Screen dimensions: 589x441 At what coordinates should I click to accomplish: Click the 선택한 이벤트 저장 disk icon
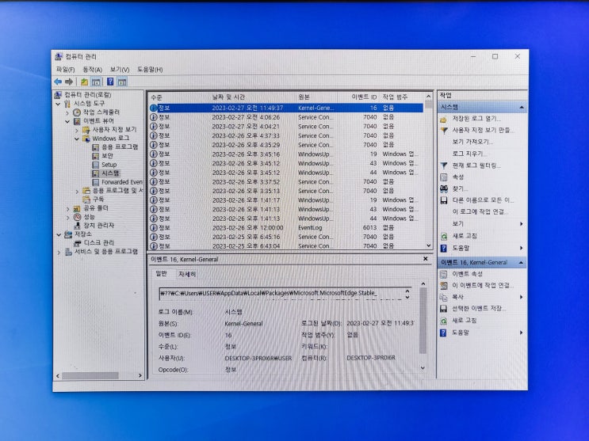click(444, 309)
